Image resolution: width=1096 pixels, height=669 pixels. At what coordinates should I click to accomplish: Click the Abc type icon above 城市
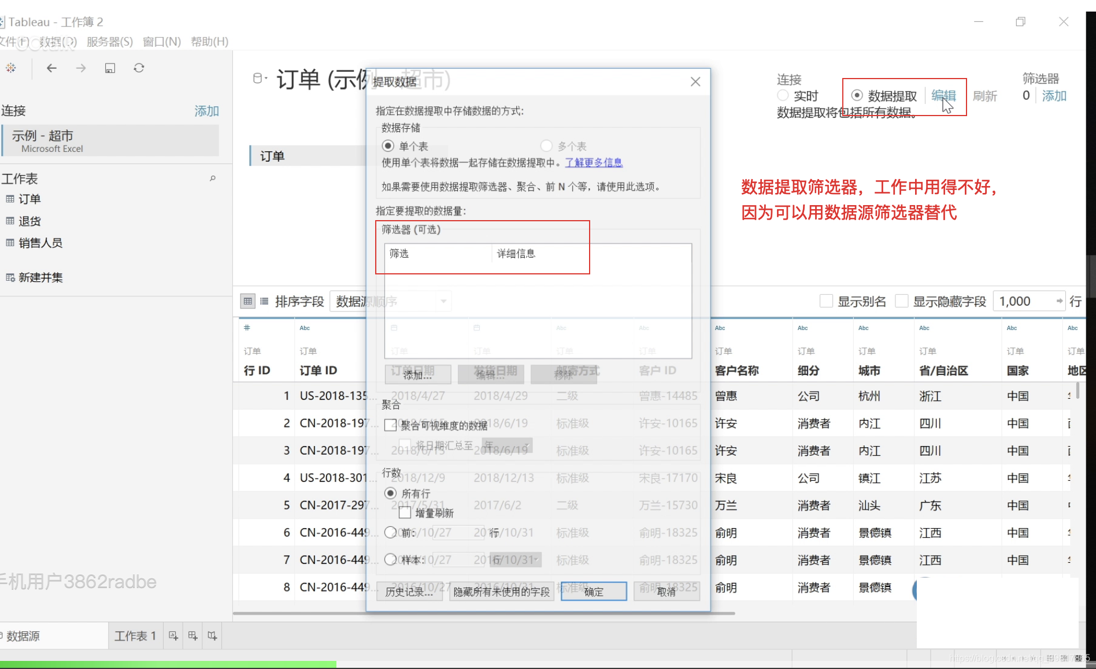[864, 328]
